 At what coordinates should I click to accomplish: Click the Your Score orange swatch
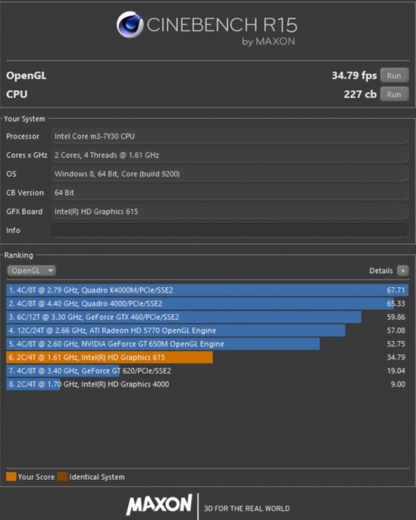(11, 477)
